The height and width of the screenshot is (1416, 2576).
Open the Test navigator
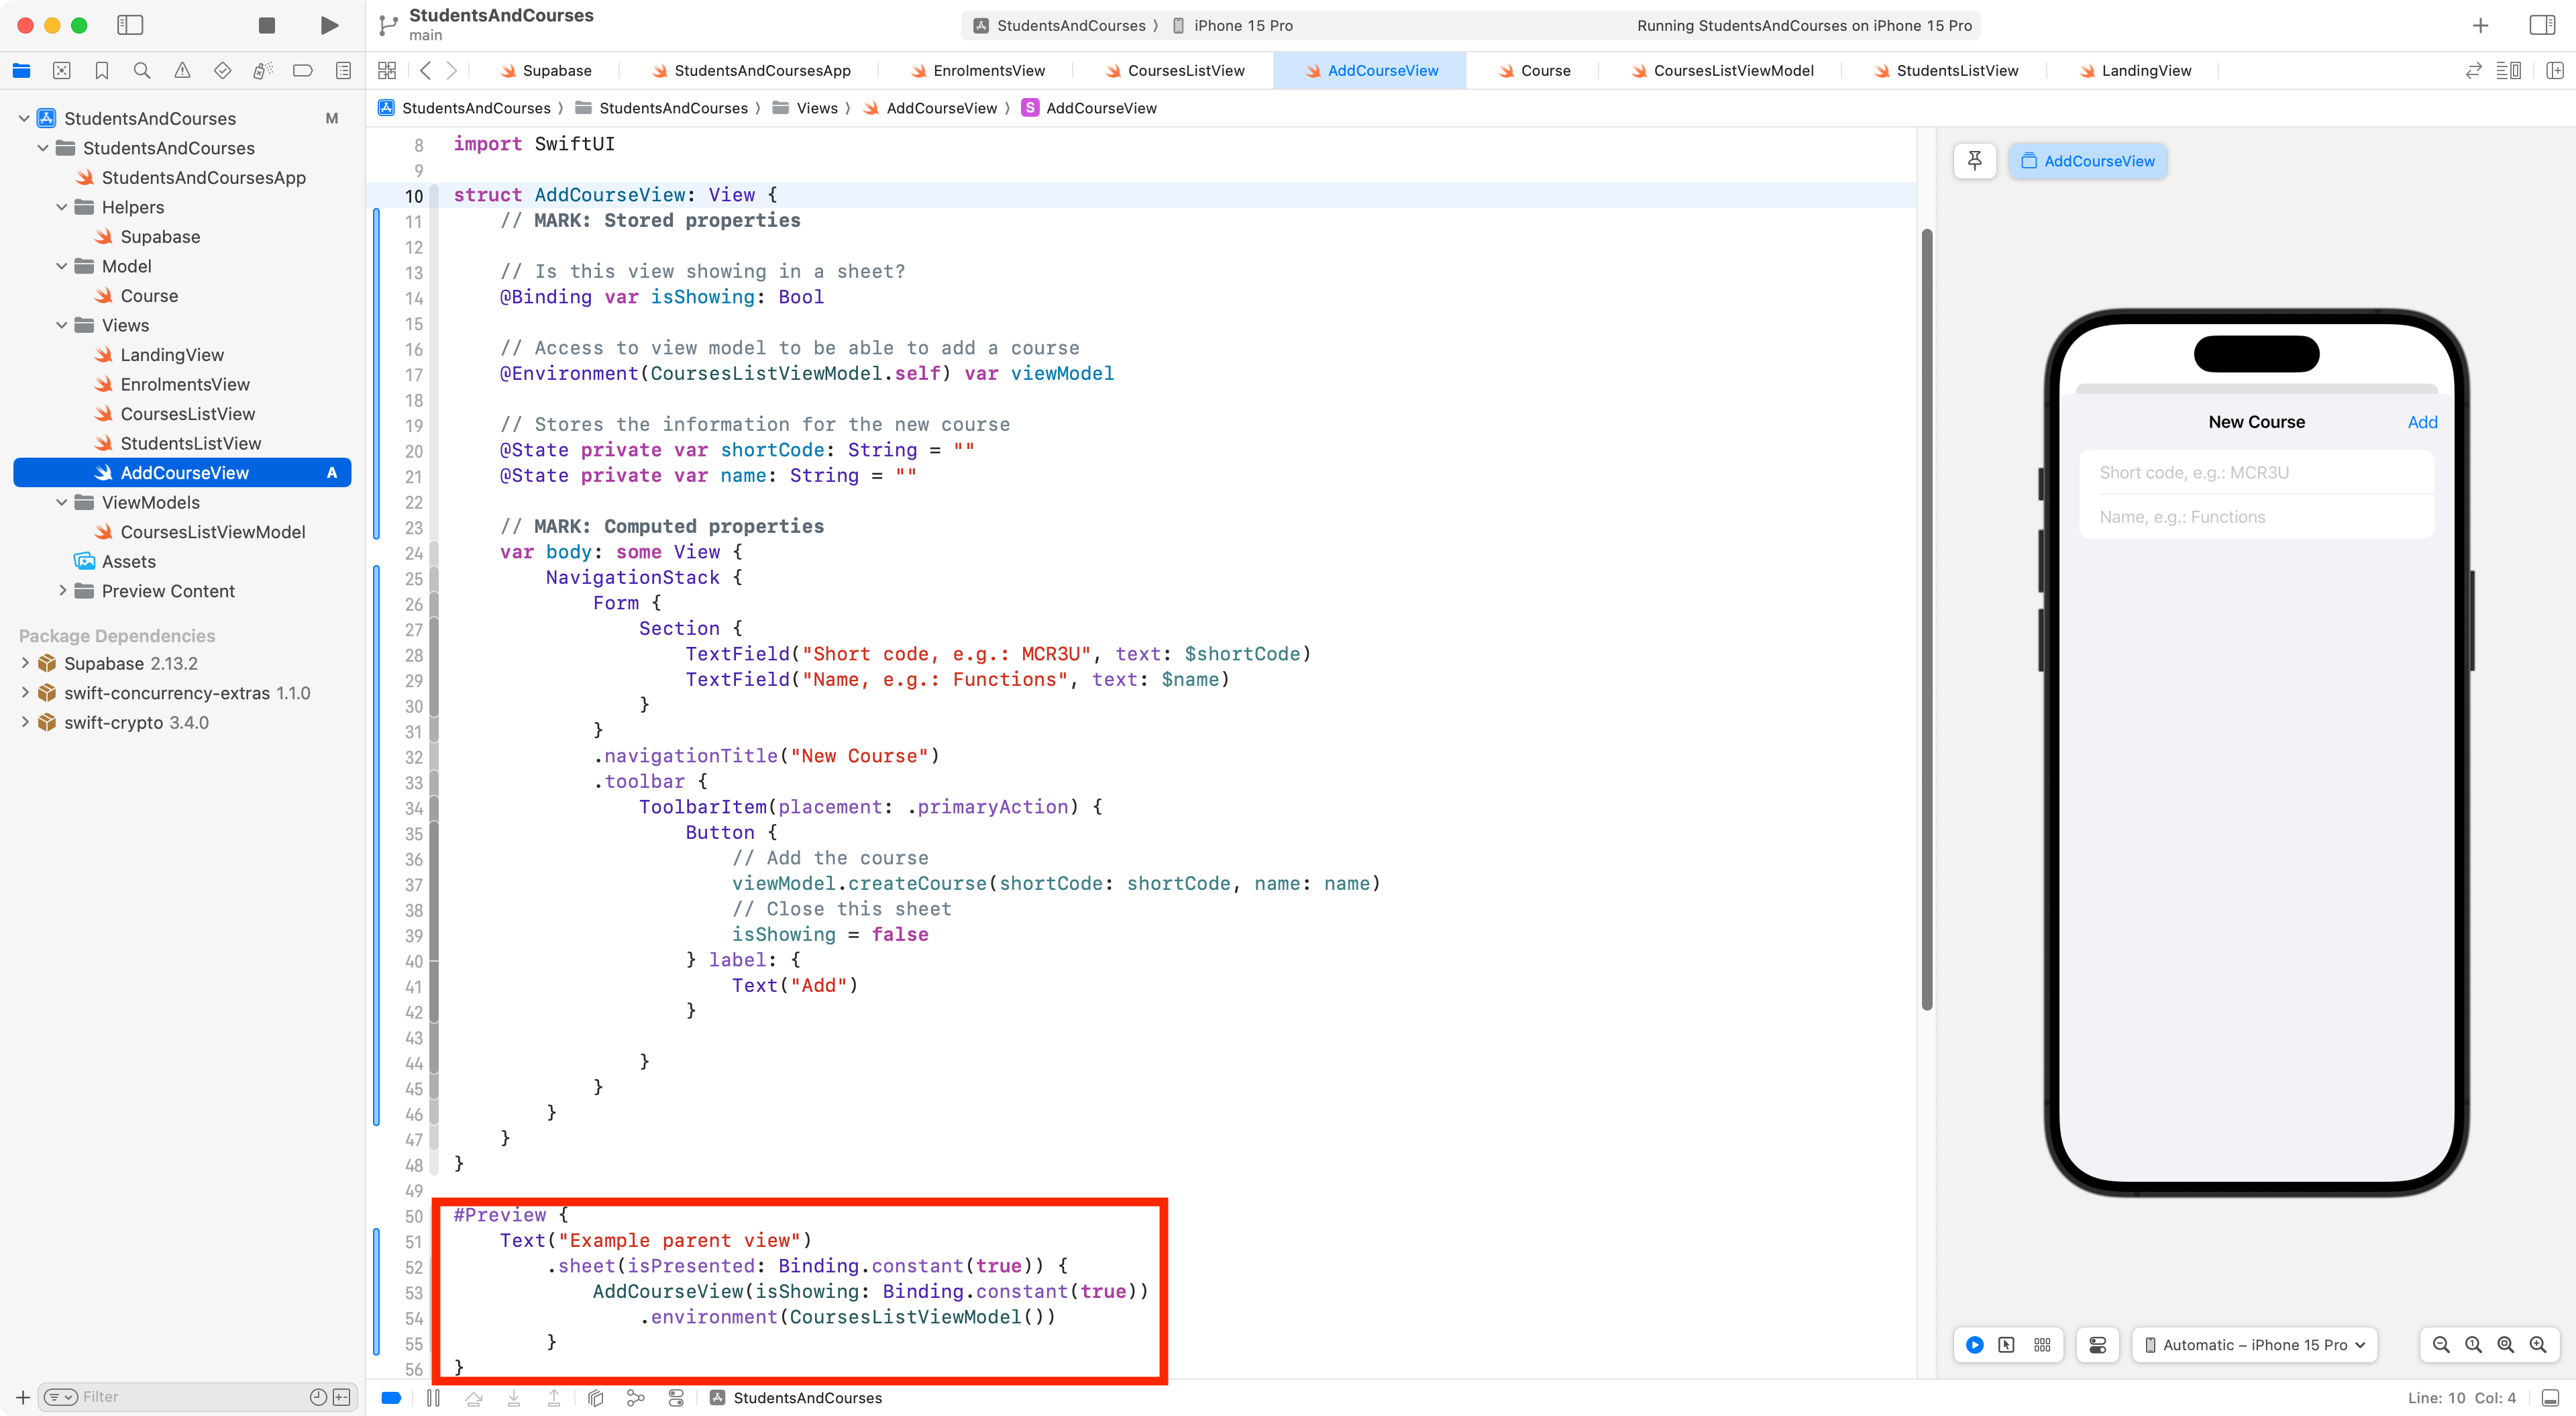pos(222,70)
